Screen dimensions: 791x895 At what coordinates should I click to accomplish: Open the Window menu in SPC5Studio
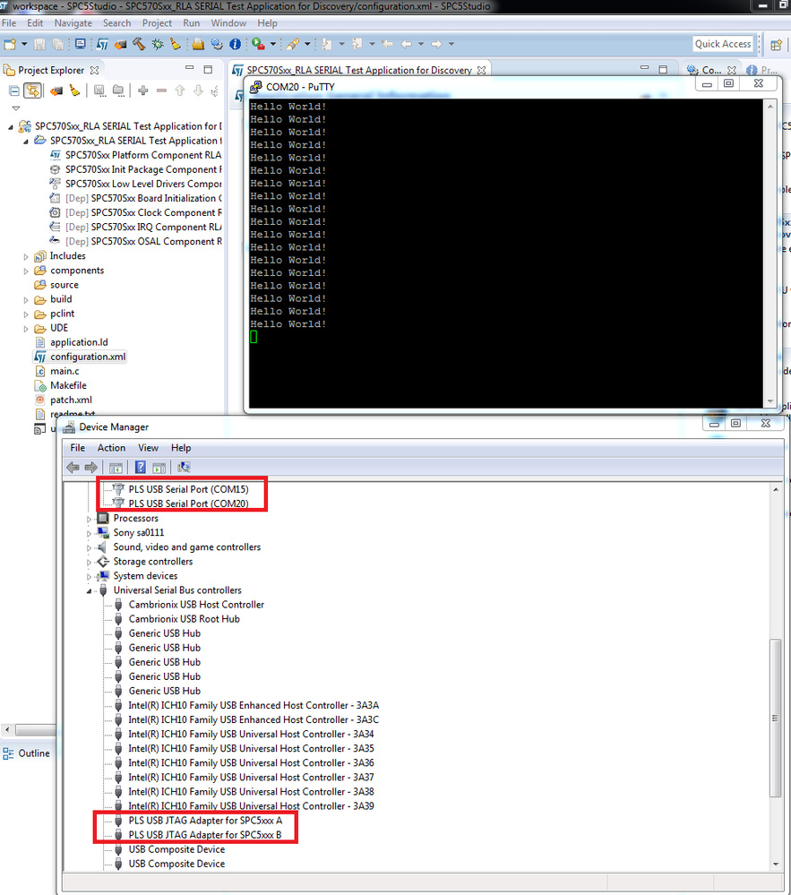tap(228, 22)
